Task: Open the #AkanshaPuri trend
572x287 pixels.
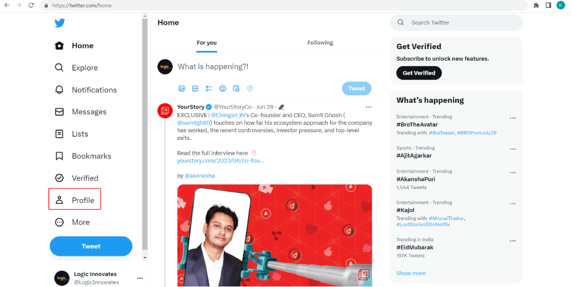Action: pos(416,179)
